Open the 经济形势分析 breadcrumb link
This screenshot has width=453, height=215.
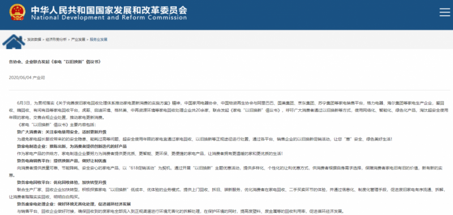point(56,40)
